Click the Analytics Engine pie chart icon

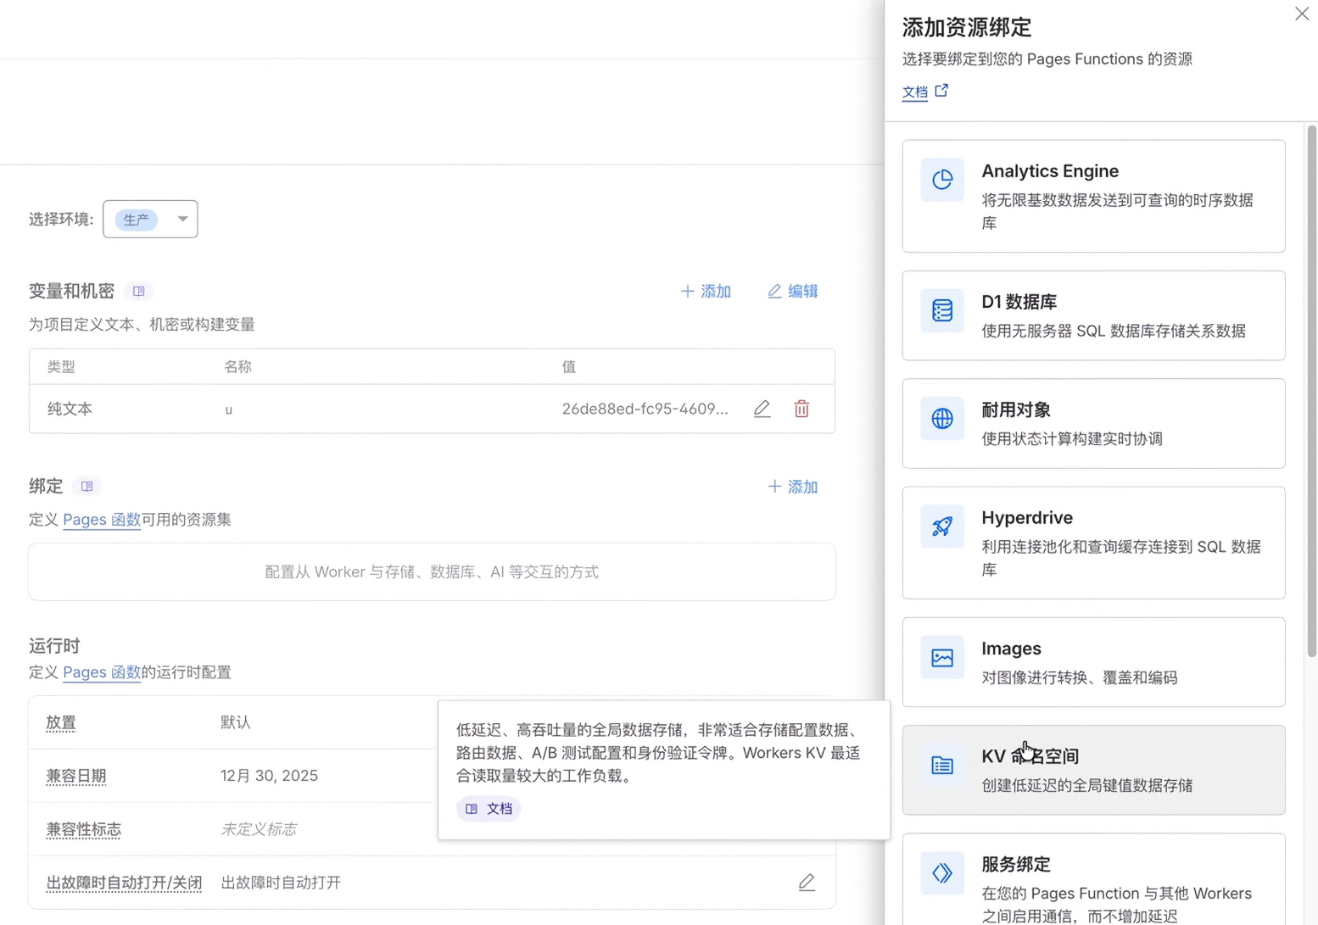tap(942, 180)
